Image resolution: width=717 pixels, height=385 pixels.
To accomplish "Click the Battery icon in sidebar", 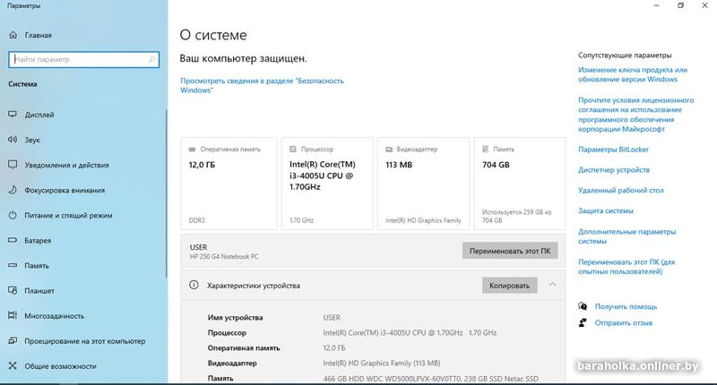I will pyautogui.click(x=13, y=240).
